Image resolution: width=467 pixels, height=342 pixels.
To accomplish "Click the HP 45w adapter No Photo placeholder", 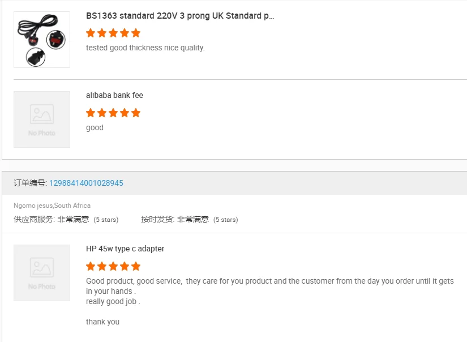I will (42, 273).
